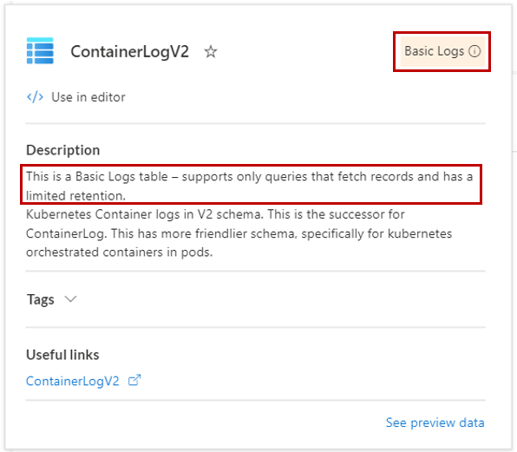Click the code brackets icon for Use in editor
The image size is (517, 452).
click(x=35, y=97)
